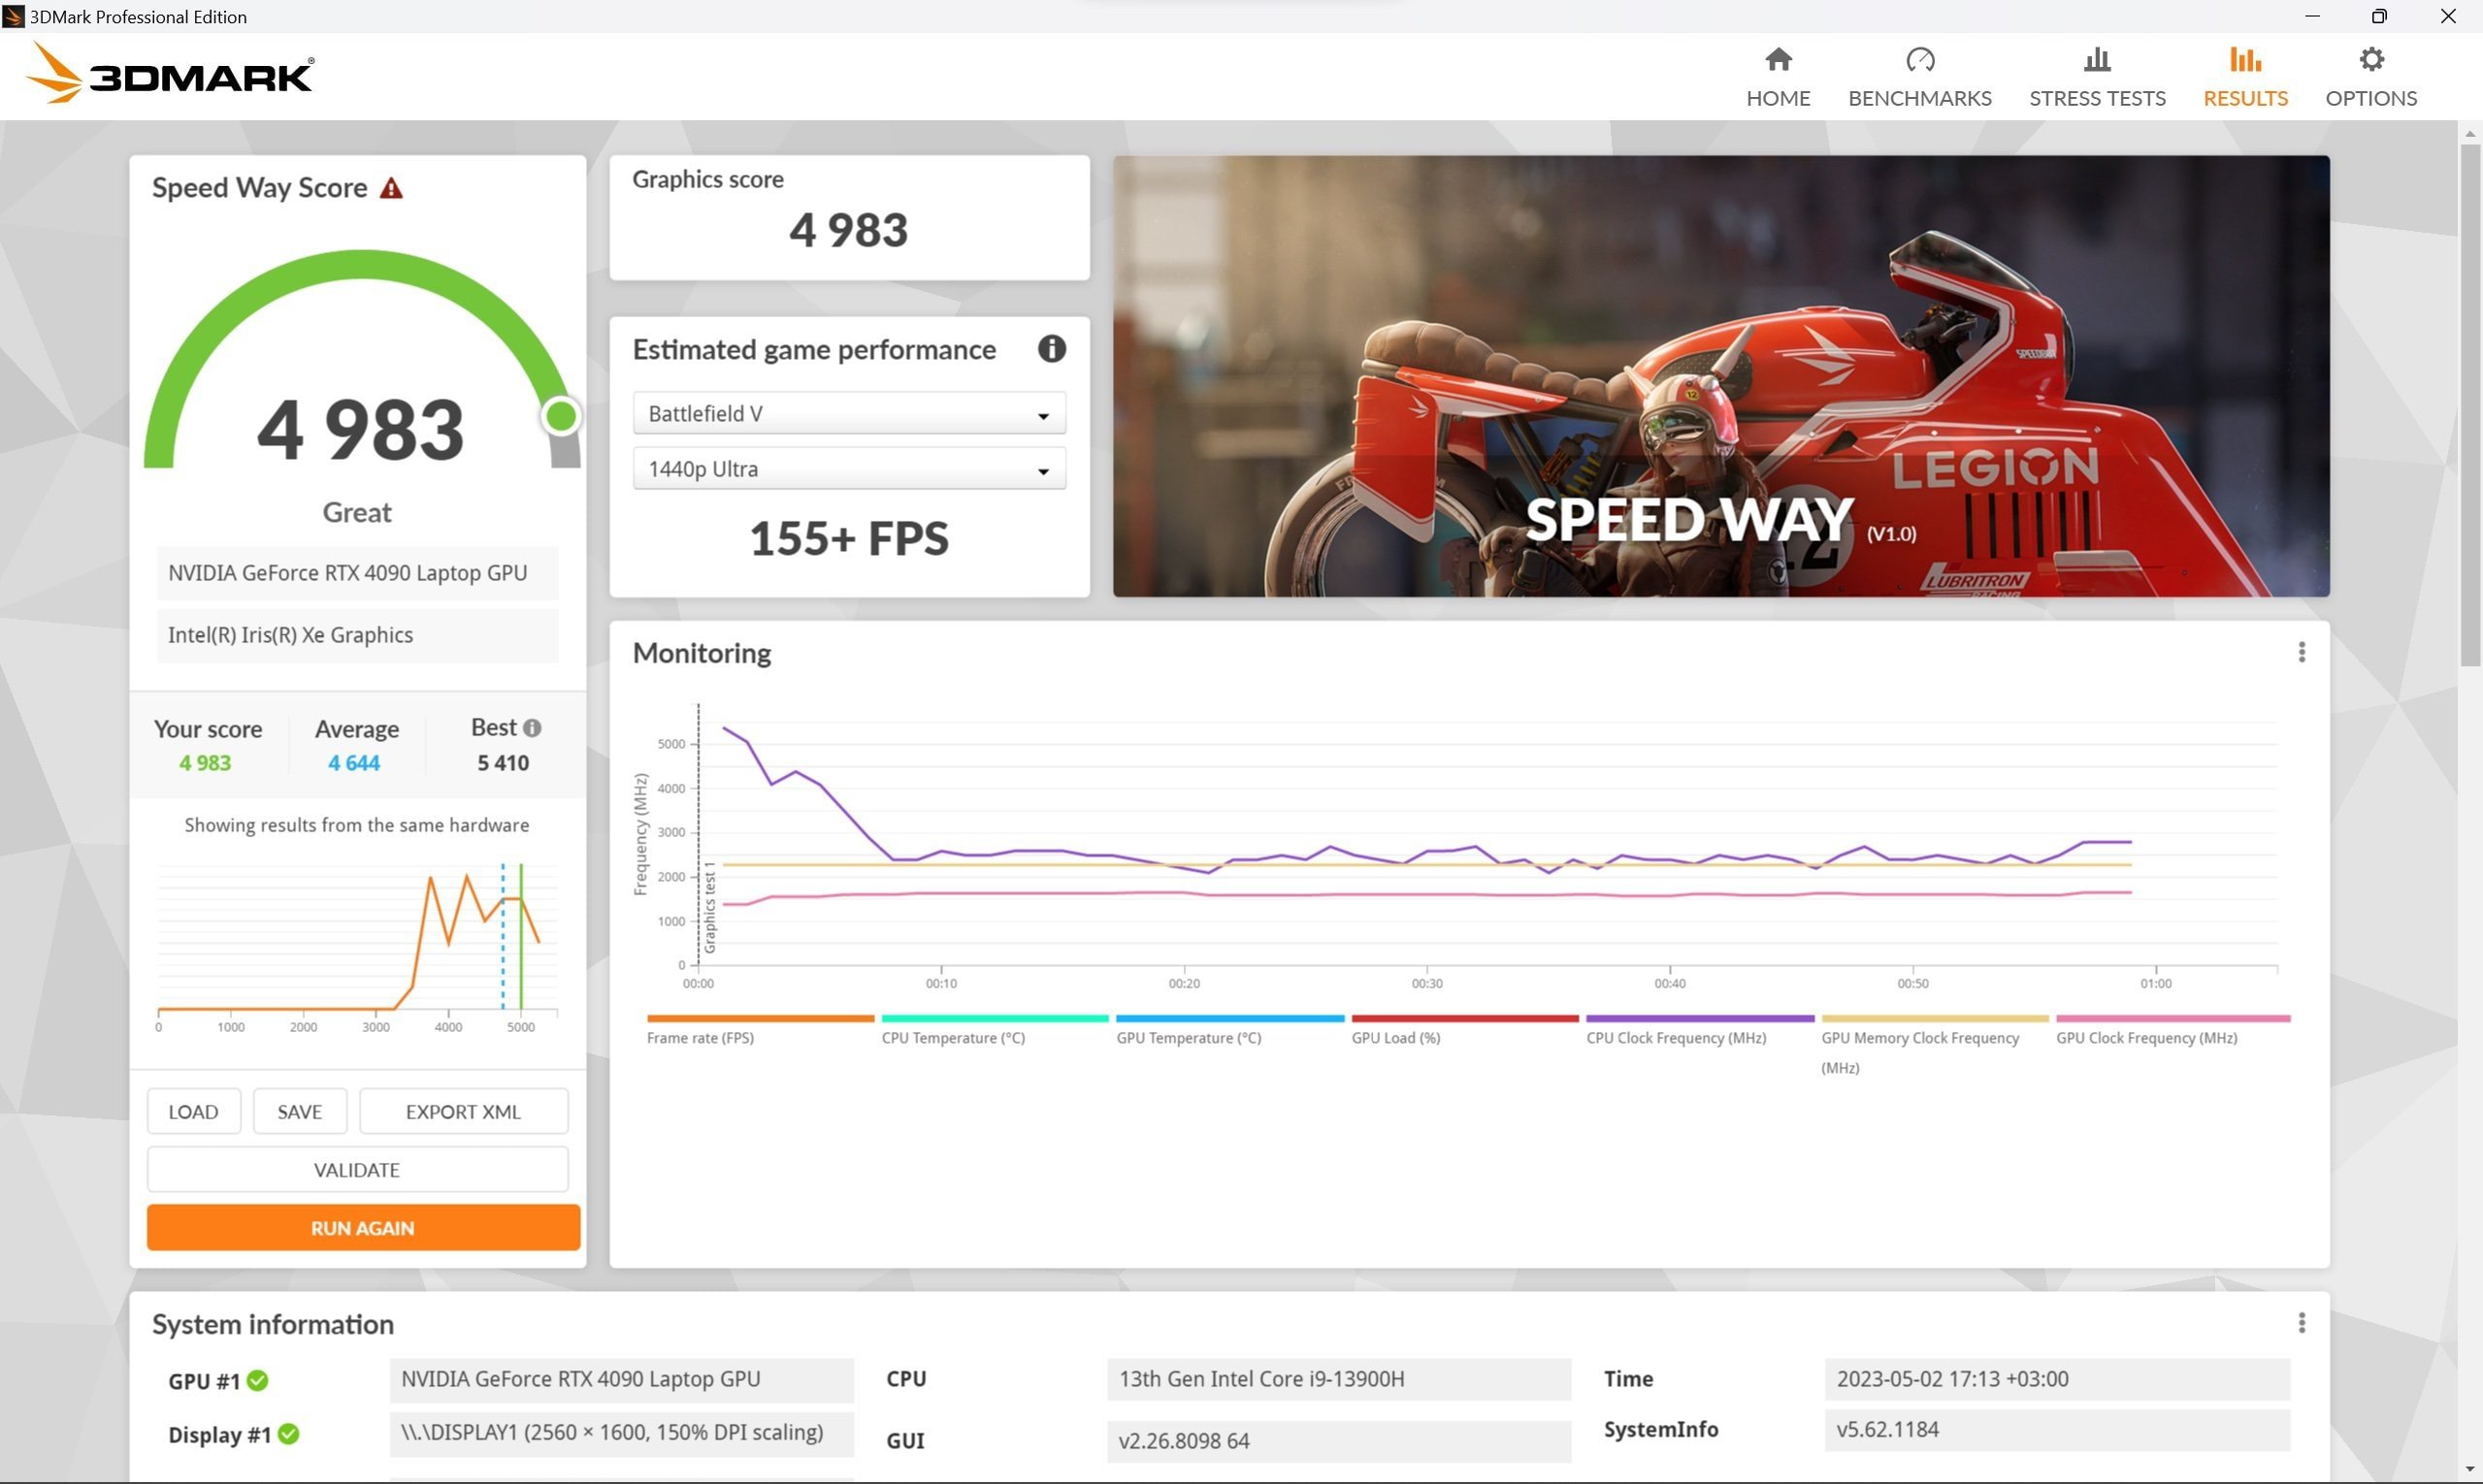The width and height of the screenshot is (2483, 1484).
Task: Switch to the OPTIONS tab label
Action: 2371,98
